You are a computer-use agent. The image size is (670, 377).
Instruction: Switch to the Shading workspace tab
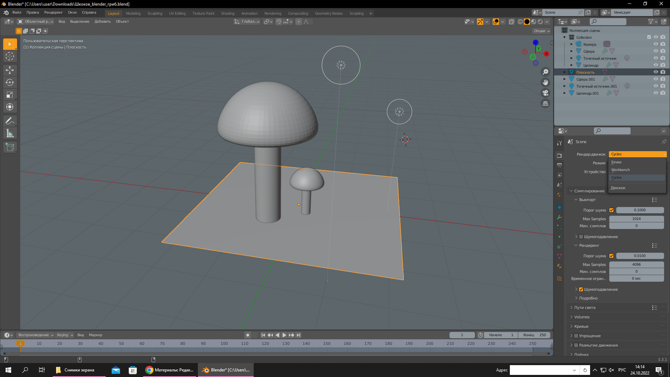tap(228, 13)
